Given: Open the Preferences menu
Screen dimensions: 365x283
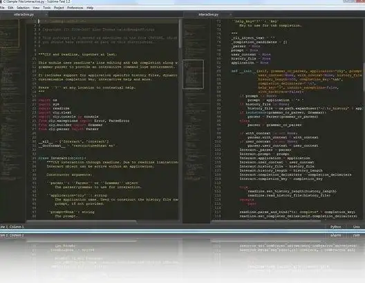Looking at the screenshot, I should (75, 8).
